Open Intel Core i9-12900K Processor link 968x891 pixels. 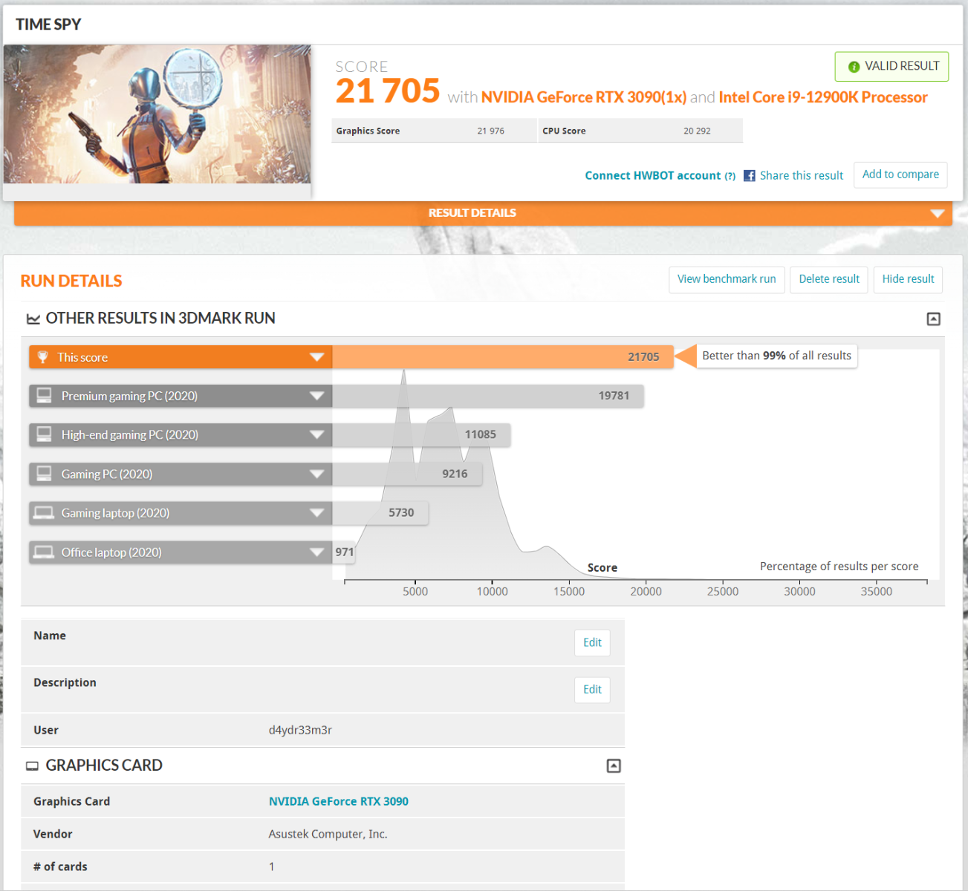[823, 97]
